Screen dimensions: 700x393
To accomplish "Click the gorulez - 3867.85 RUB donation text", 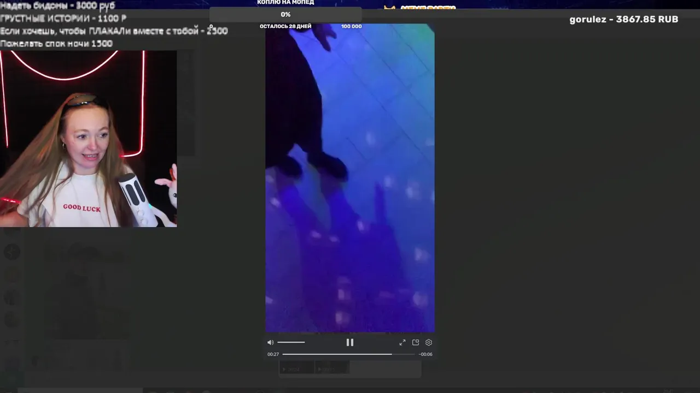I will point(624,19).
